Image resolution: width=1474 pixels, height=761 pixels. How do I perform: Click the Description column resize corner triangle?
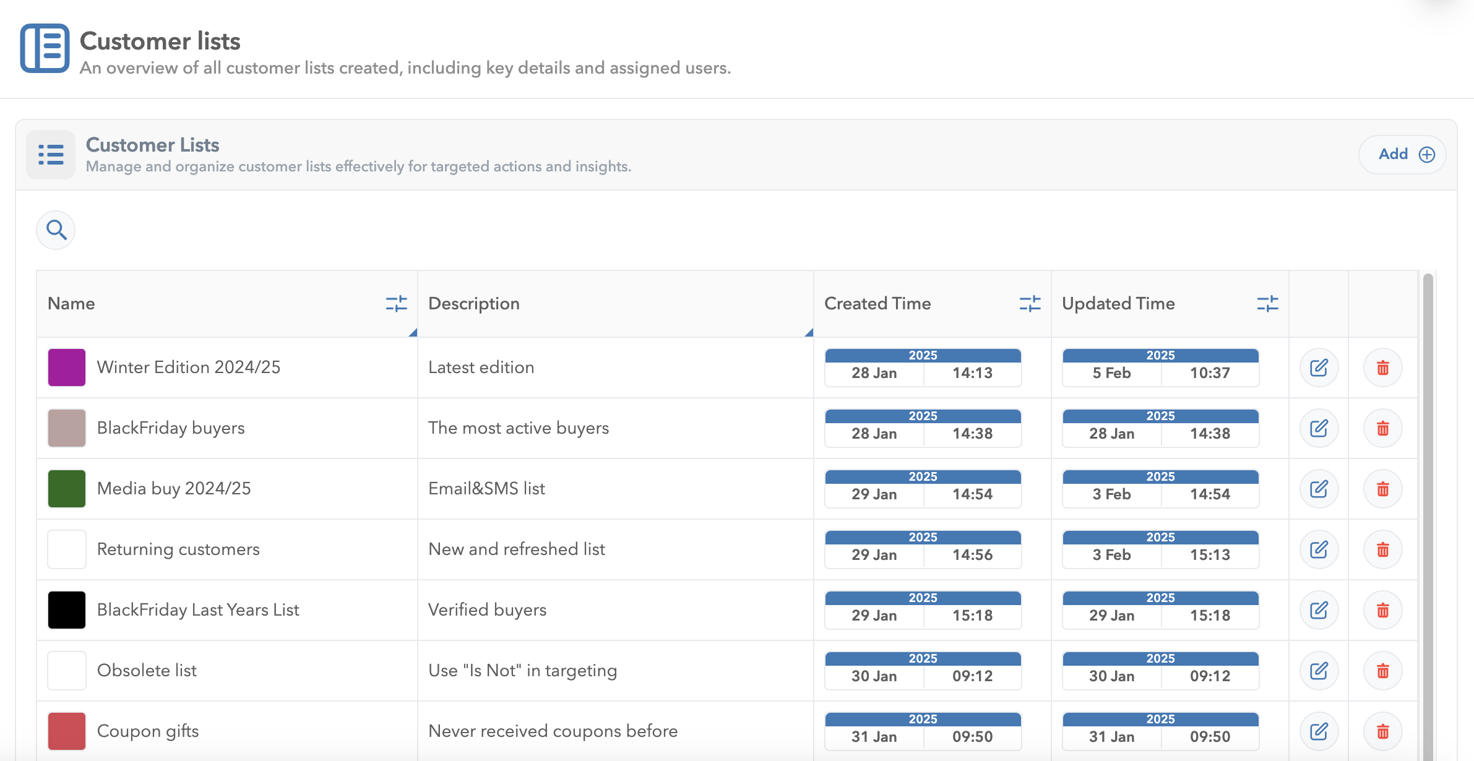tap(809, 333)
